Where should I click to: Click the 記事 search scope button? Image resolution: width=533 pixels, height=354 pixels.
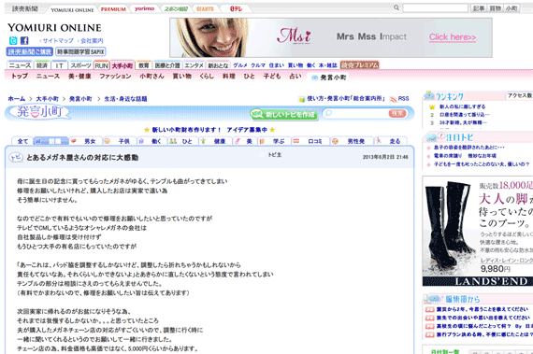pyautogui.click(x=479, y=8)
